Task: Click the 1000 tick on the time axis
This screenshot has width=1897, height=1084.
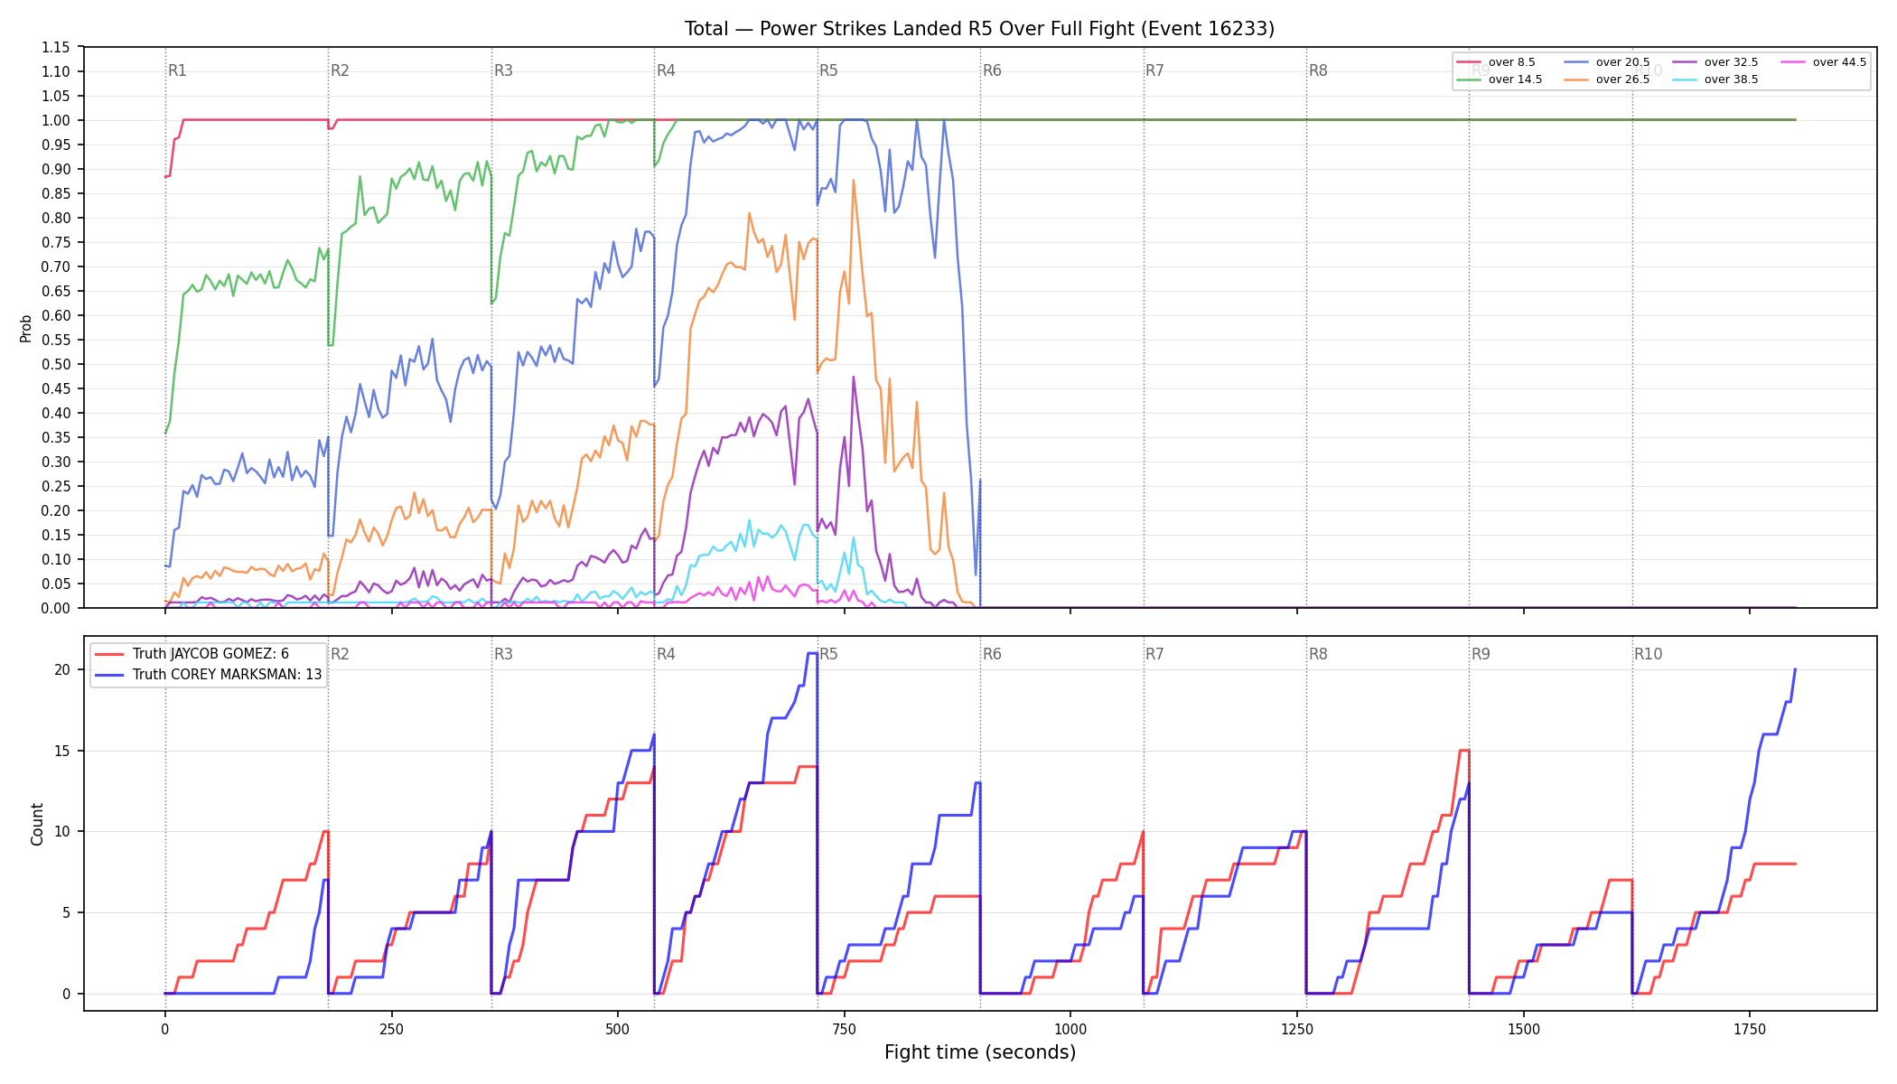Action: click(x=1070, y=1029)
